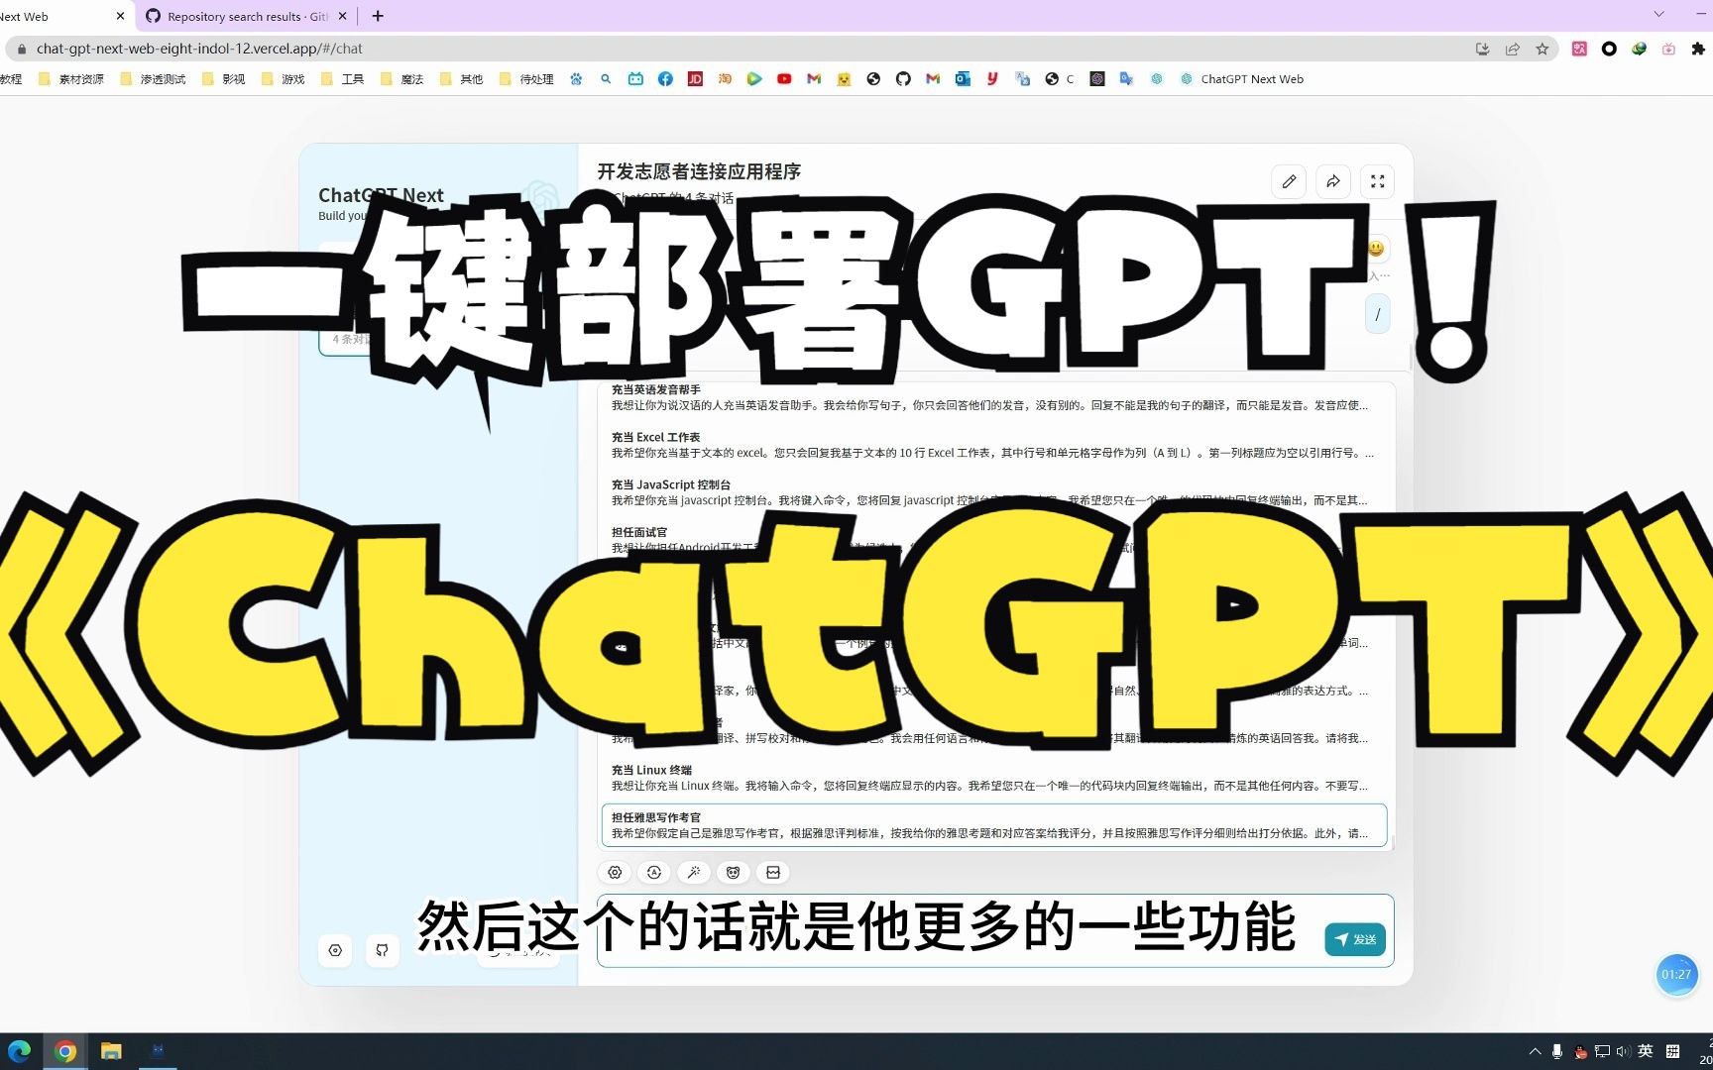
Task: Open the GitHub link icon in sidebar
Action: tap(383, 950)
